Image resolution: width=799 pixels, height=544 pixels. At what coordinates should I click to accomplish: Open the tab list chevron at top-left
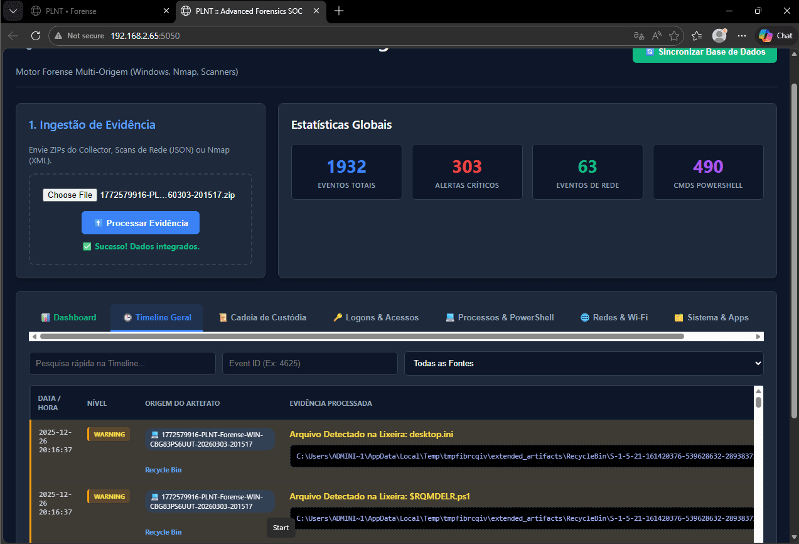point(13,11)
